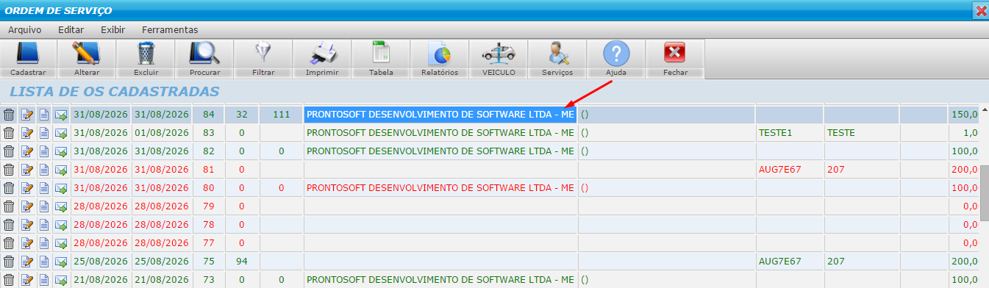Open document icon on OS 81 row

[44, 170]
